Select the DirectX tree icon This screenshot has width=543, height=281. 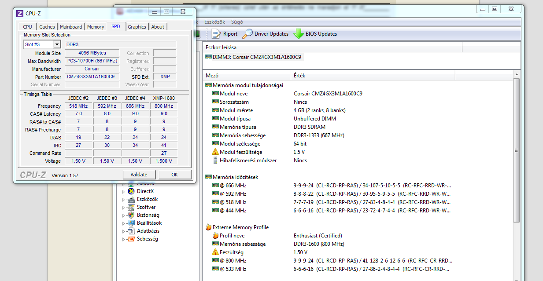point(131,191)
